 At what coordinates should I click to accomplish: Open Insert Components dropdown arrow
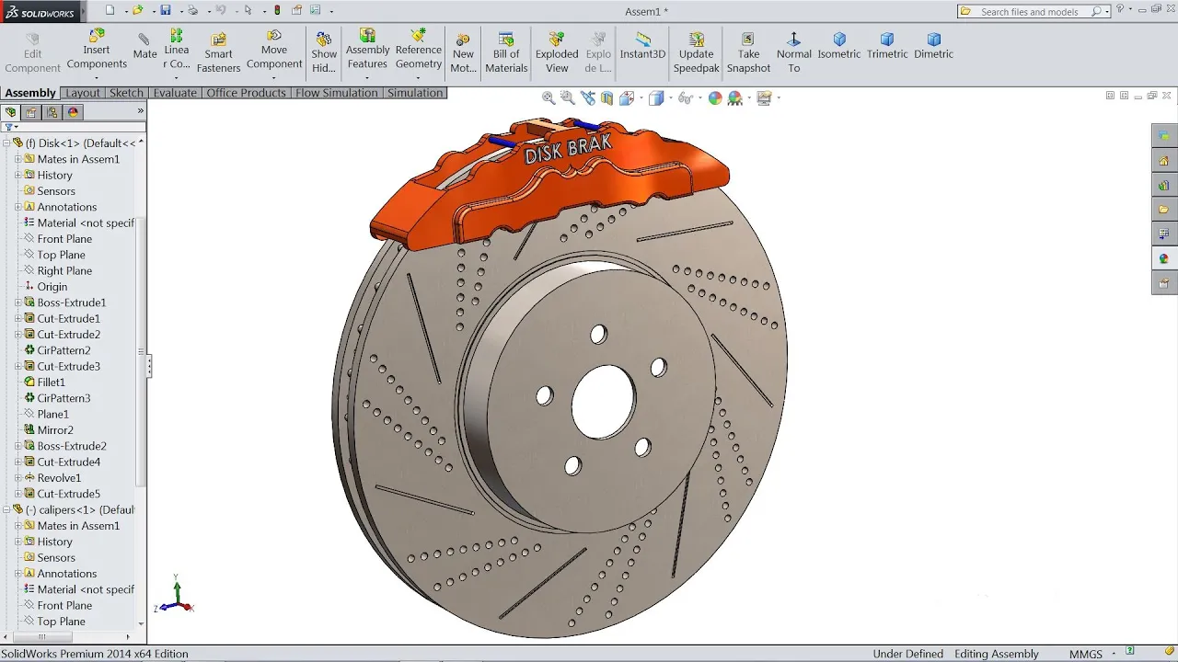pos(97,78)
